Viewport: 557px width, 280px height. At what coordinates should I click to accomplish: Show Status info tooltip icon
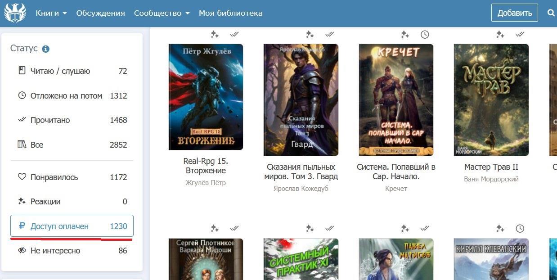(x=45, y=49)
